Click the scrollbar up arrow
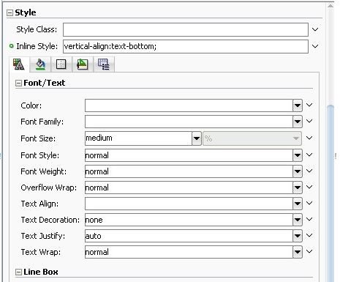Viewport: 340px width, 282px height. (x=330, y=6)
